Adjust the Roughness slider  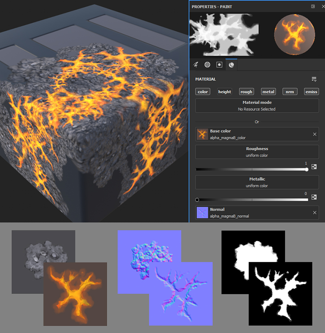coord(252,169)
